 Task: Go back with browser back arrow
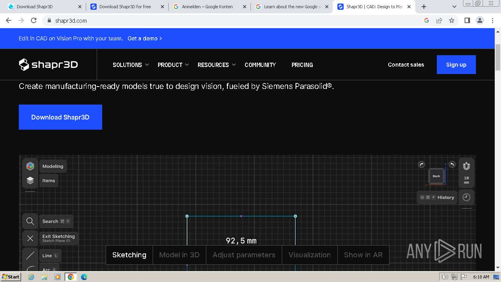[x=9, y=20]
